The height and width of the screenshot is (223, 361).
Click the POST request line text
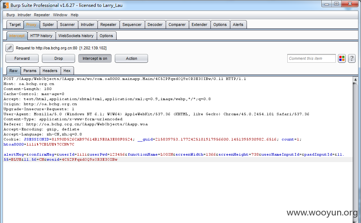125,79
